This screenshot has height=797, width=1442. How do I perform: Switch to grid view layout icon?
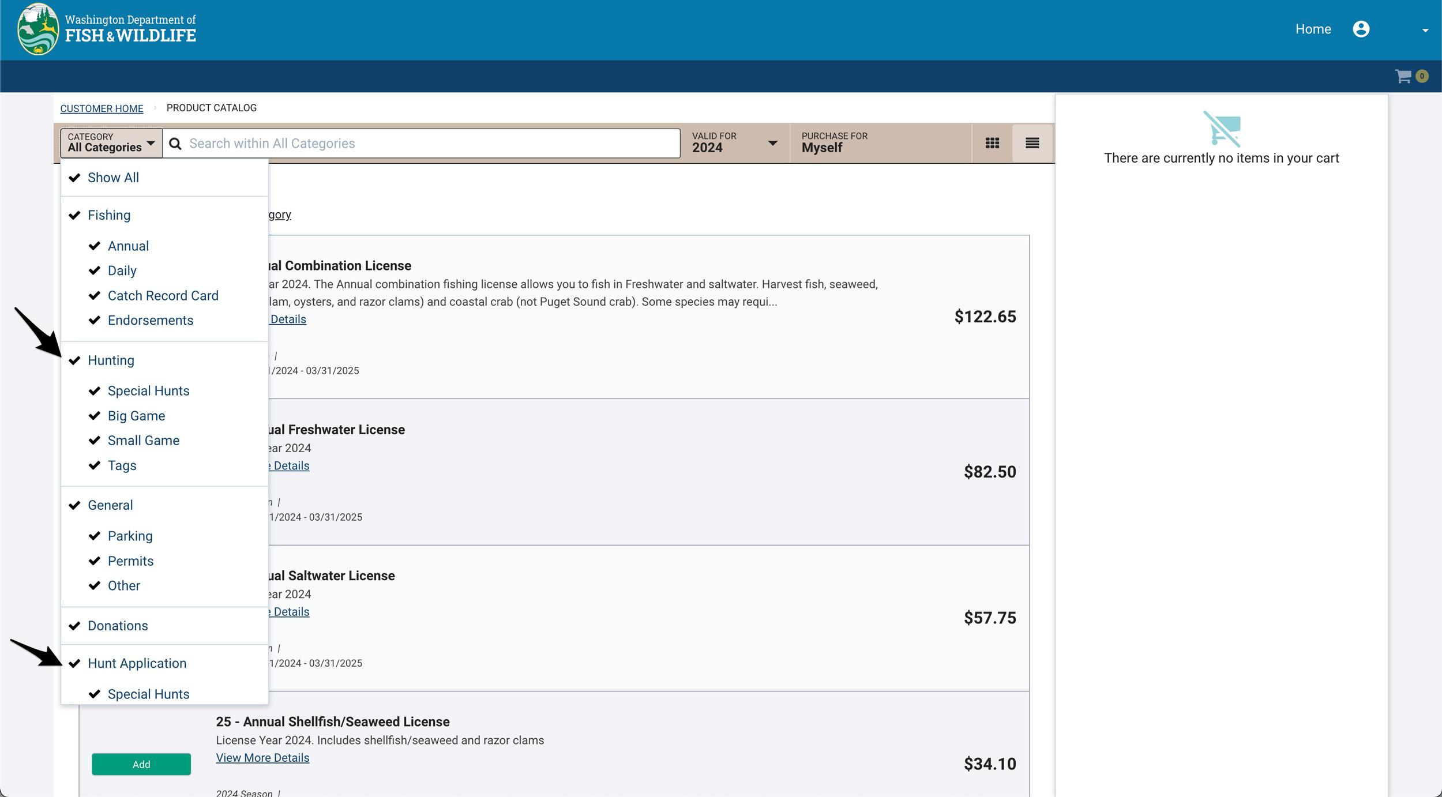[992, 143]
